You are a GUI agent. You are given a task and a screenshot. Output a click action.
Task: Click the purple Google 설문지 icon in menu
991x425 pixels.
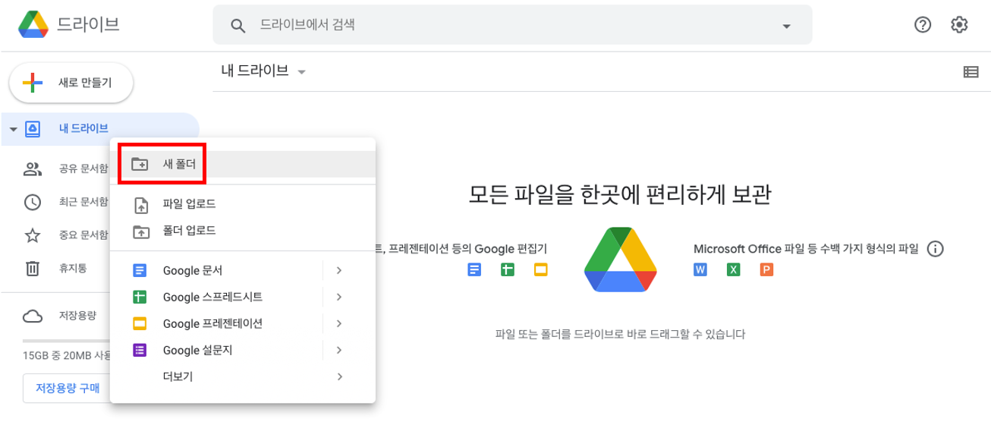tap(140, 350)
